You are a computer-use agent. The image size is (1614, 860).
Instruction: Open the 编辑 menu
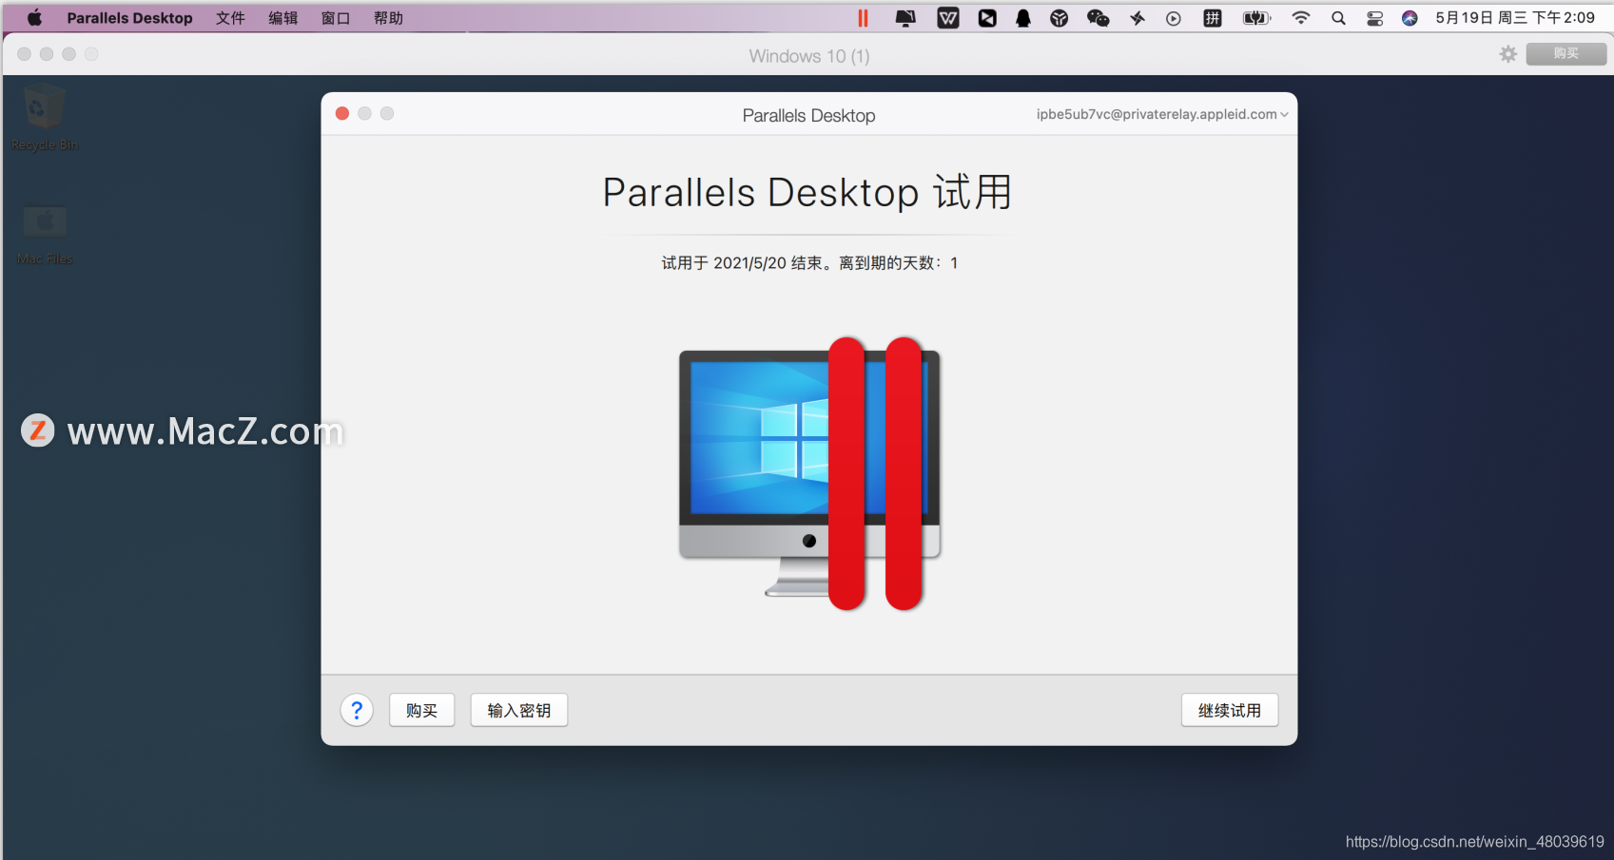coord(282,18)
